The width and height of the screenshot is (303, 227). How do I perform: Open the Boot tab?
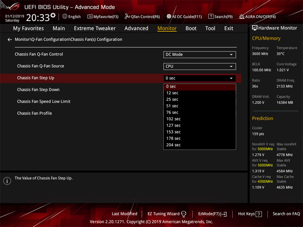[x=191, y=29]
